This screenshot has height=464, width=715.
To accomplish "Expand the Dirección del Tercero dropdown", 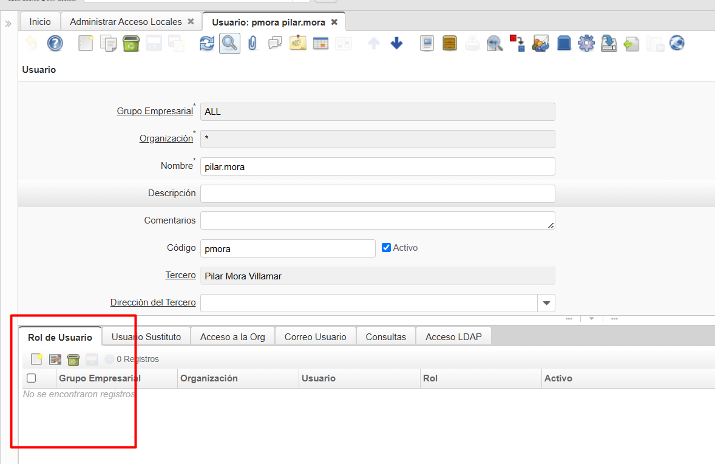I will click(546, 303).
